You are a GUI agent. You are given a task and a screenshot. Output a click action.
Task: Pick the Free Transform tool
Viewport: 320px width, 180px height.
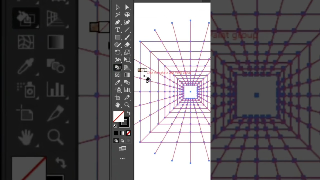point(127,60)
